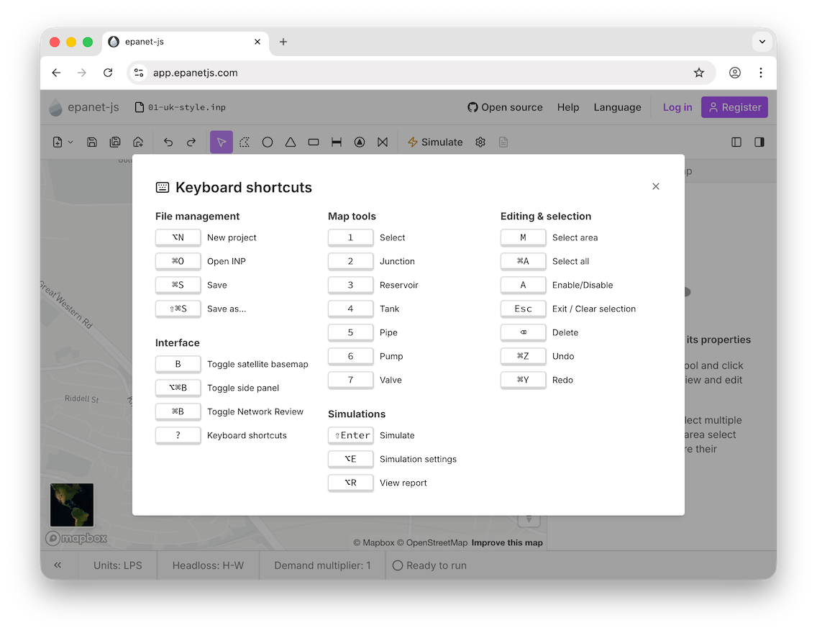Expand the new file dropdown arrow
Screen dimensions: 817x633
(70, 142)
